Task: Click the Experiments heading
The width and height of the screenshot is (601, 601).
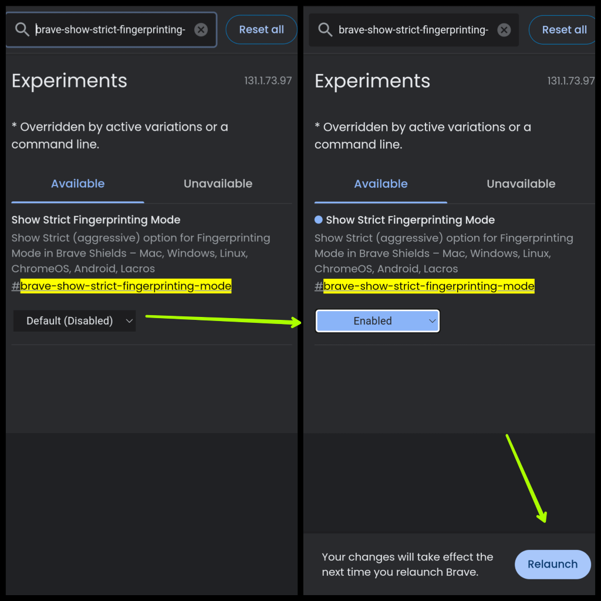Action: (x=69, y=81)
